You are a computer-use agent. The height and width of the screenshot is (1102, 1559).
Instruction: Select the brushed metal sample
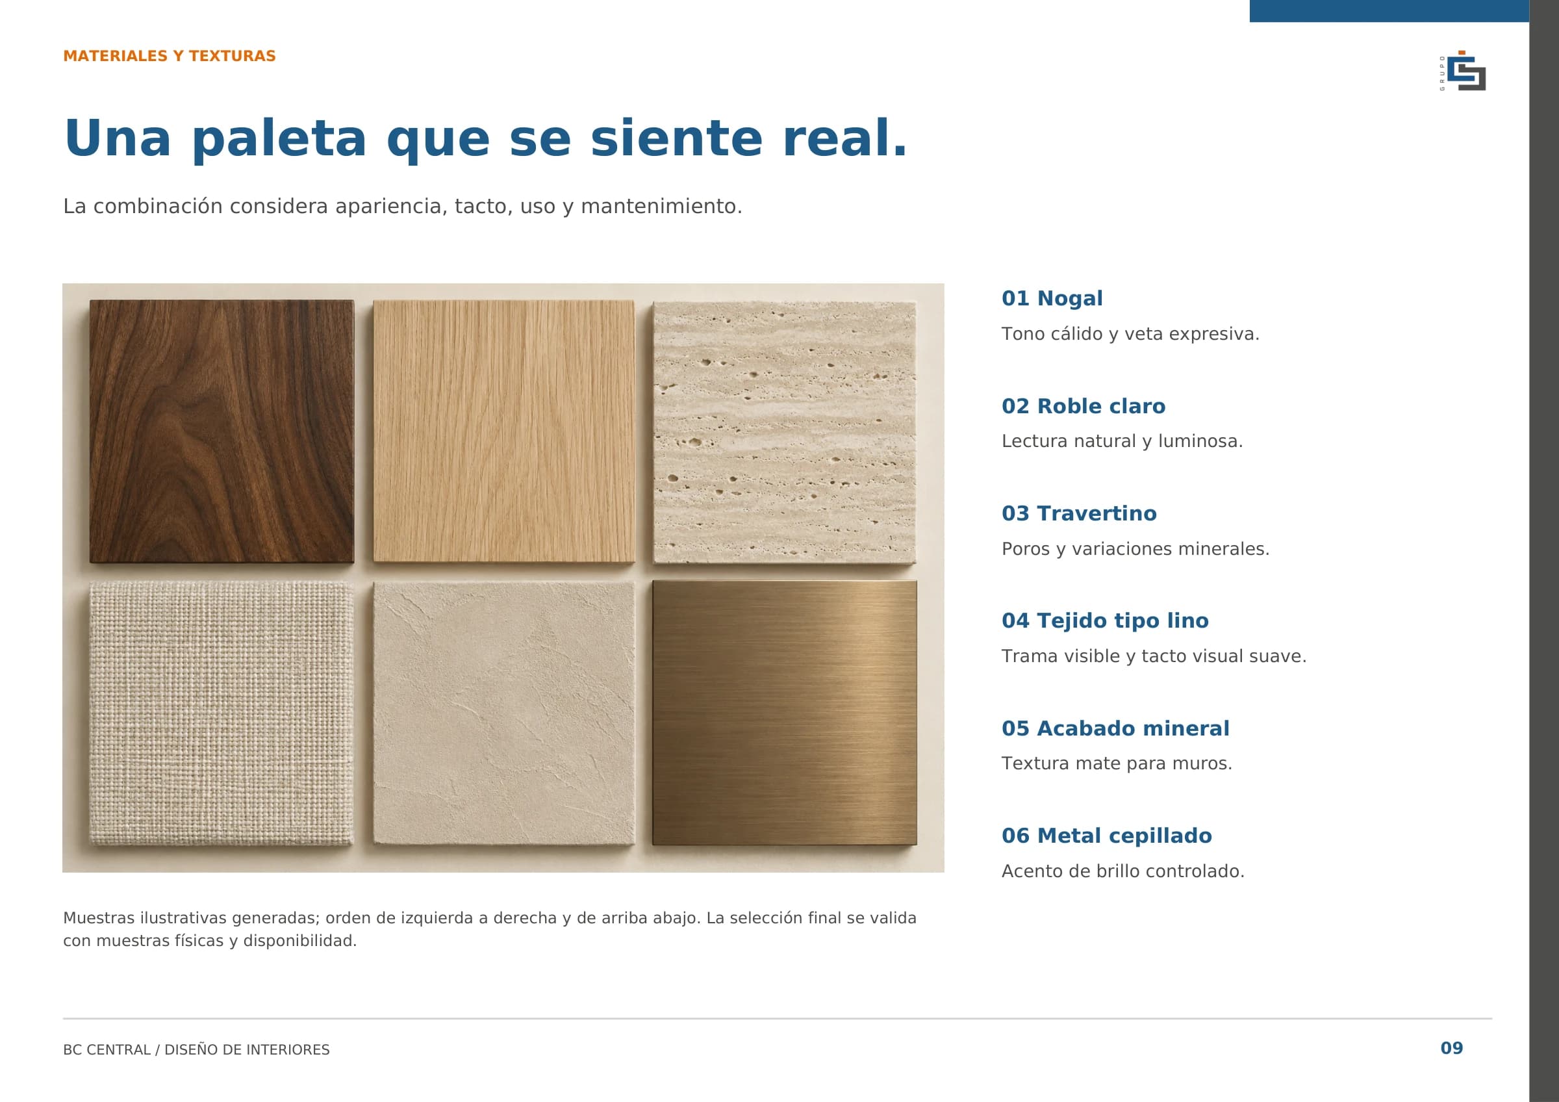pos(784,713)
